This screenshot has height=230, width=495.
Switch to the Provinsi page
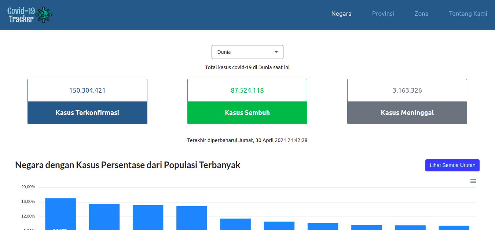(x=383, y=14)
